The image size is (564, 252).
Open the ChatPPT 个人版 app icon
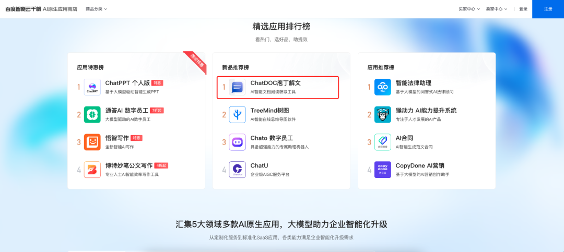pyautogui.click(x=92, y=87)
